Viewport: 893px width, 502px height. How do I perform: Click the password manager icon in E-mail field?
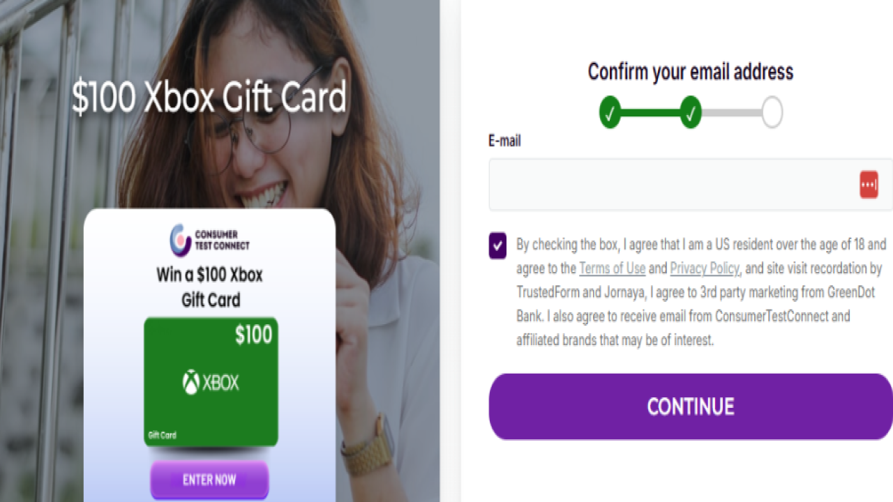coord(869,185)
